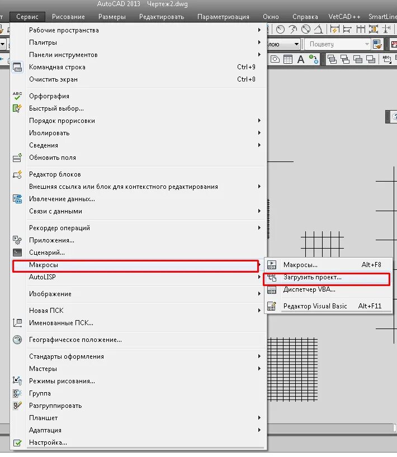Screen dimensions: 397x457
Task: Open the слою dropdown arrow
Action: 296,44
